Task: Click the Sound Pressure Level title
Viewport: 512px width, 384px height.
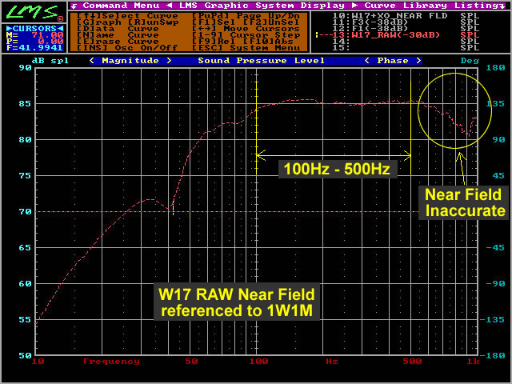Action: click(x=262, y=61)
